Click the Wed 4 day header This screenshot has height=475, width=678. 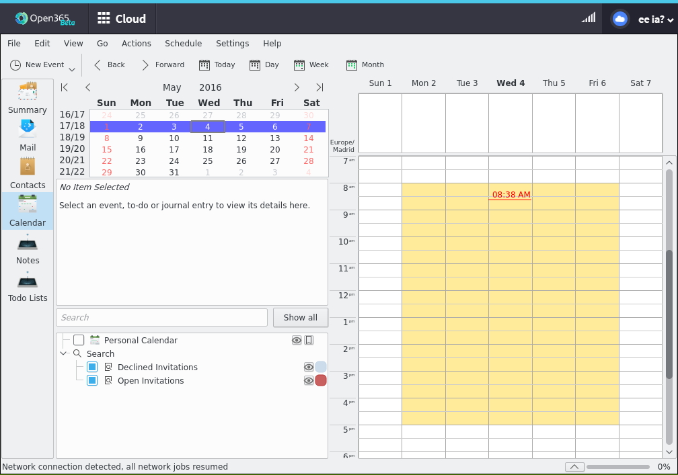(511, 83)
